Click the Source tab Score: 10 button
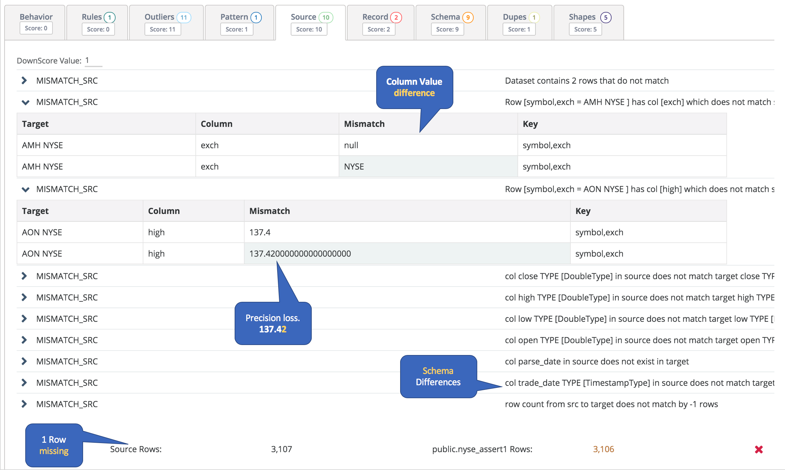The height and width of the screenshot is (470, 785). pos(309,29)
